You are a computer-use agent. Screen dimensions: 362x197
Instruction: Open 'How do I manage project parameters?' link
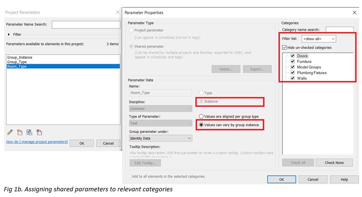tap(37, 142)
